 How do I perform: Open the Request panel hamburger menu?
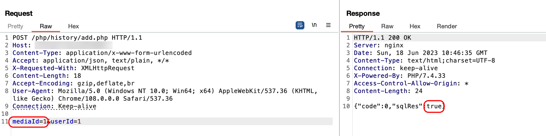coord(328,25)
